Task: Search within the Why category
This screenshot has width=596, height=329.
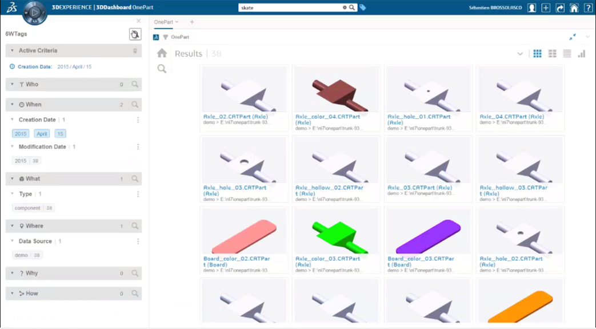Action: click(x=135, y=273)
